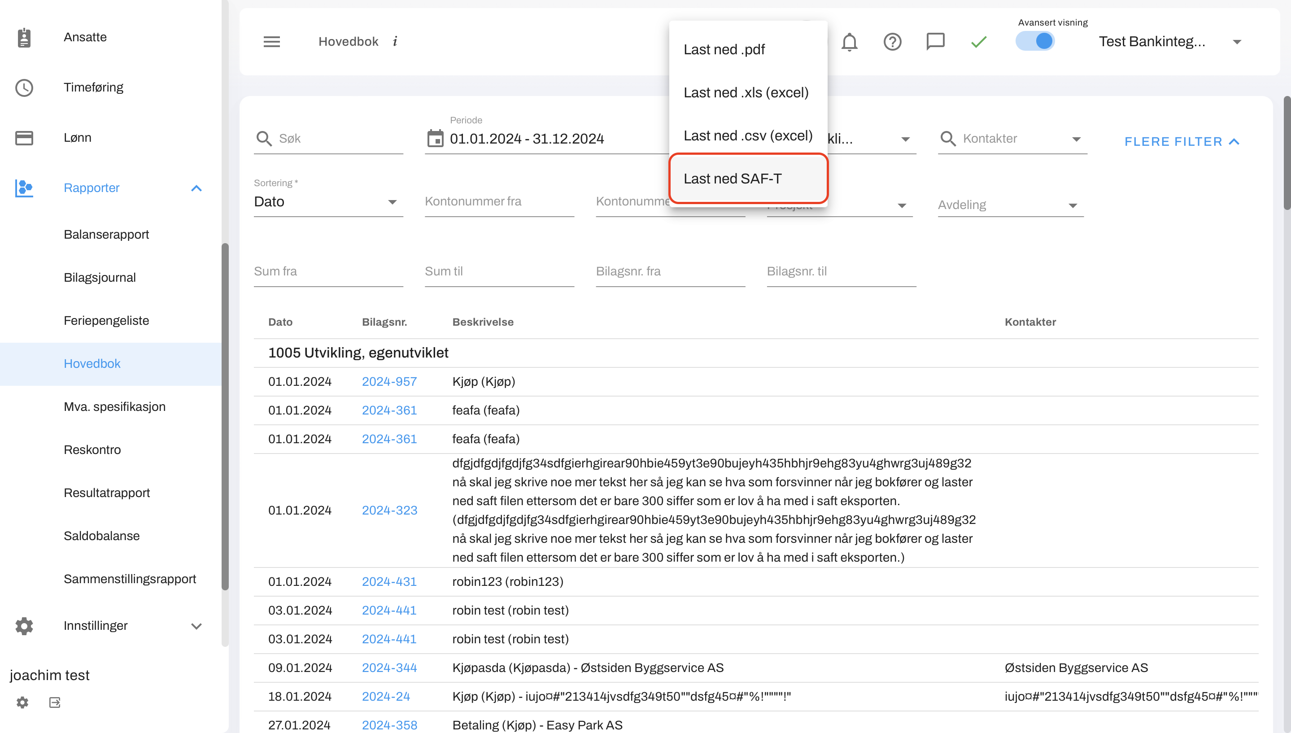The width and height of the screenshot is (1291, 733).
Task: Click the green checkmark status icon
Action: pos(978,42)
